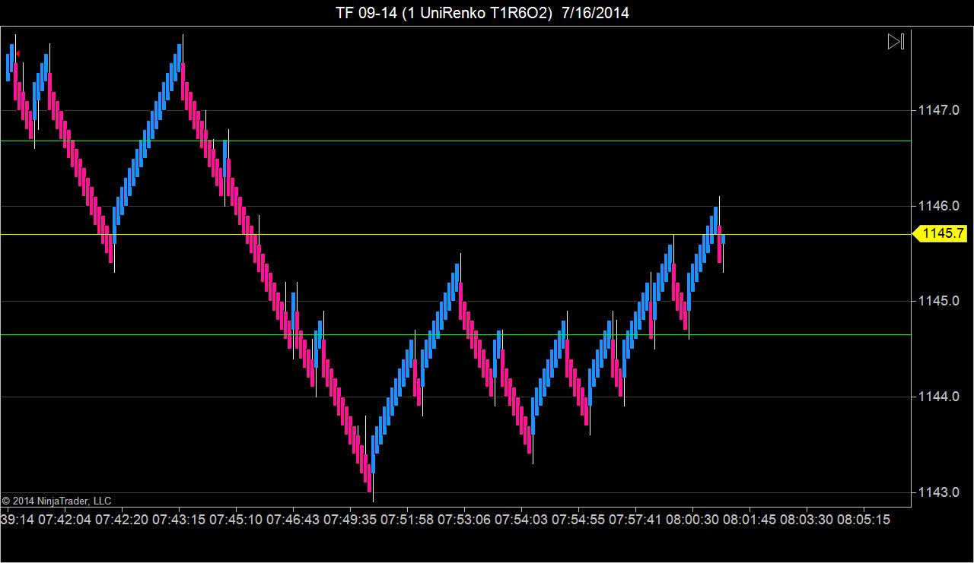Click the chart title TF 09-14 UniRenko
The width and height of the screenshot is (974, 563).
click(482, 13)
